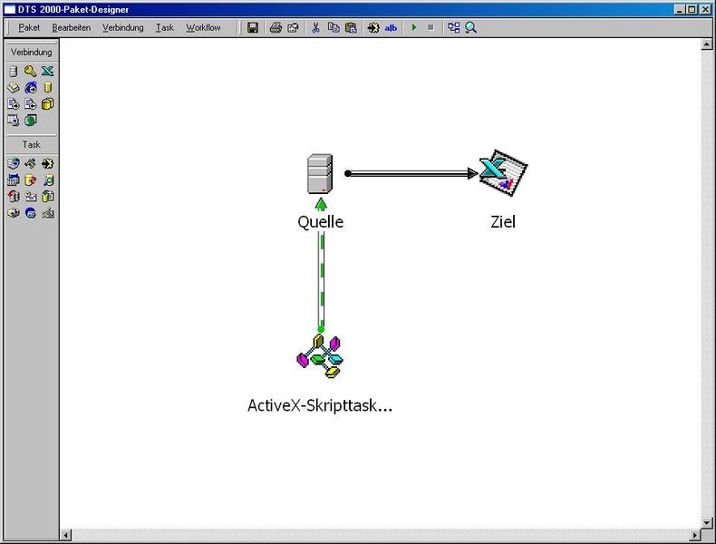The image size is (716, 544).
Task: Add the calendar-style task icon in the palette
Action: point(14,180)
